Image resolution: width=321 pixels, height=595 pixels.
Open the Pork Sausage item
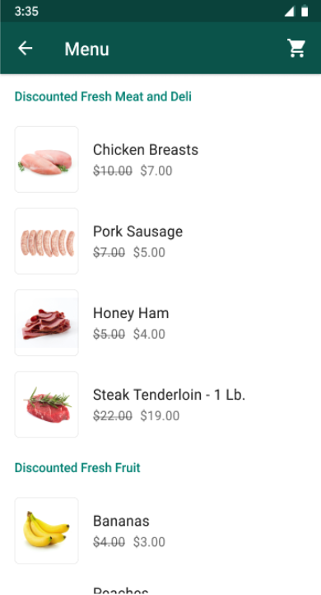(x=160, y=241)
